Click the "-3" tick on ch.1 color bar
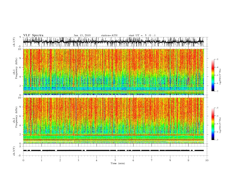Screen dimensions: 233x180 [217, 59]
